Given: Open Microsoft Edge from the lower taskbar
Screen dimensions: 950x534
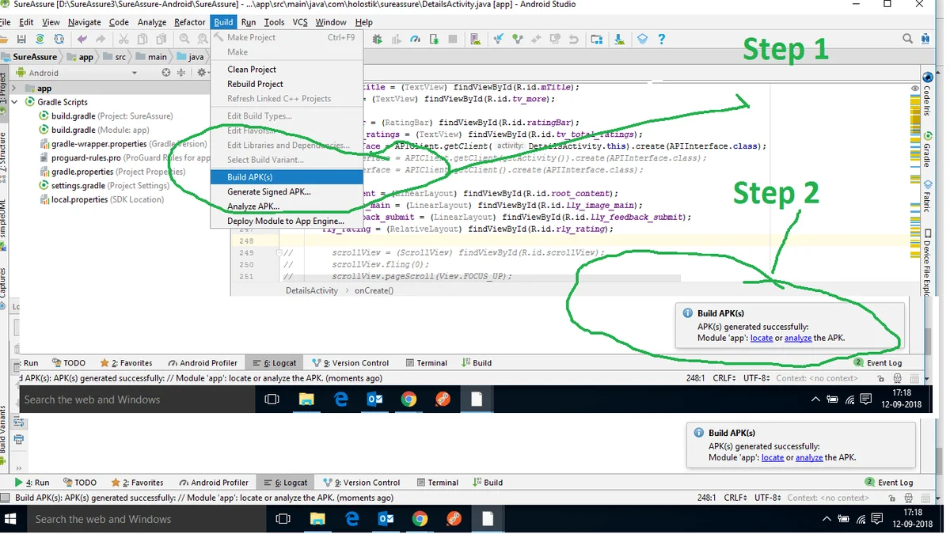Looking at the screenshot, I should pos(352,519).
